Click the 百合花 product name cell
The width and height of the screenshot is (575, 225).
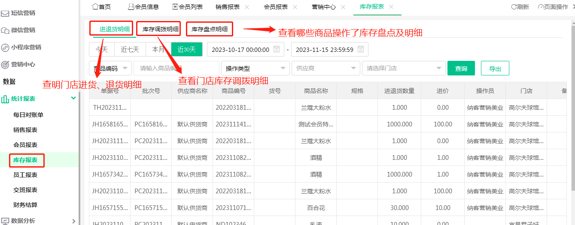(x=316, y=208)
